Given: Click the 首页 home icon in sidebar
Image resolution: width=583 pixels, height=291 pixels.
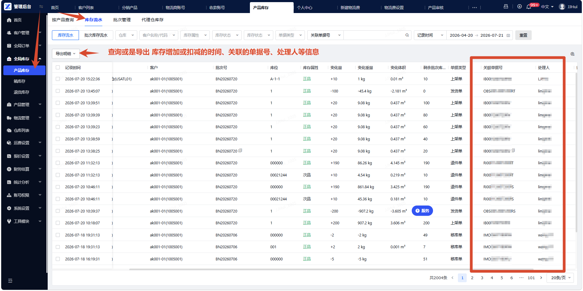Looking at the screenshot, I should tap(9, 20).
